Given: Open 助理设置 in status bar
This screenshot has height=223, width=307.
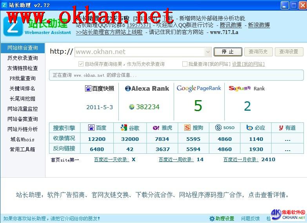Looking at the screenshot, I should point(225,219).
